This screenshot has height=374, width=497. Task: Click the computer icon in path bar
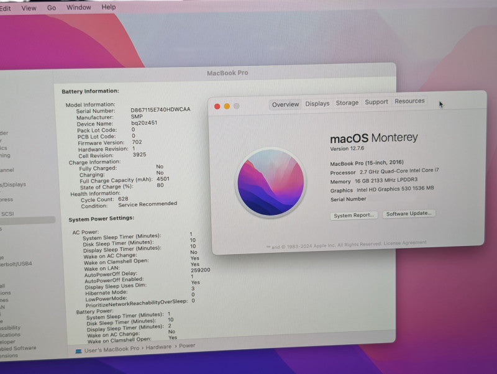79,351
